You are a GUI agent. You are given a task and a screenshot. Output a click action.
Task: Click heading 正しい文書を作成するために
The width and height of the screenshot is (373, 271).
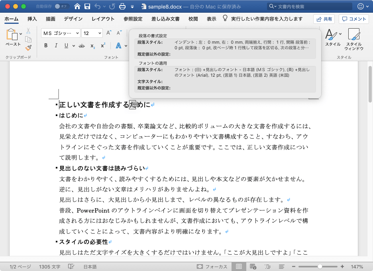tap(105, 105)
